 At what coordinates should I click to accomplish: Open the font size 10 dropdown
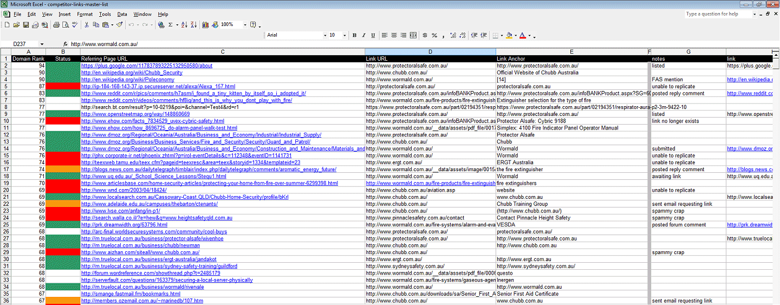[344, 35]
